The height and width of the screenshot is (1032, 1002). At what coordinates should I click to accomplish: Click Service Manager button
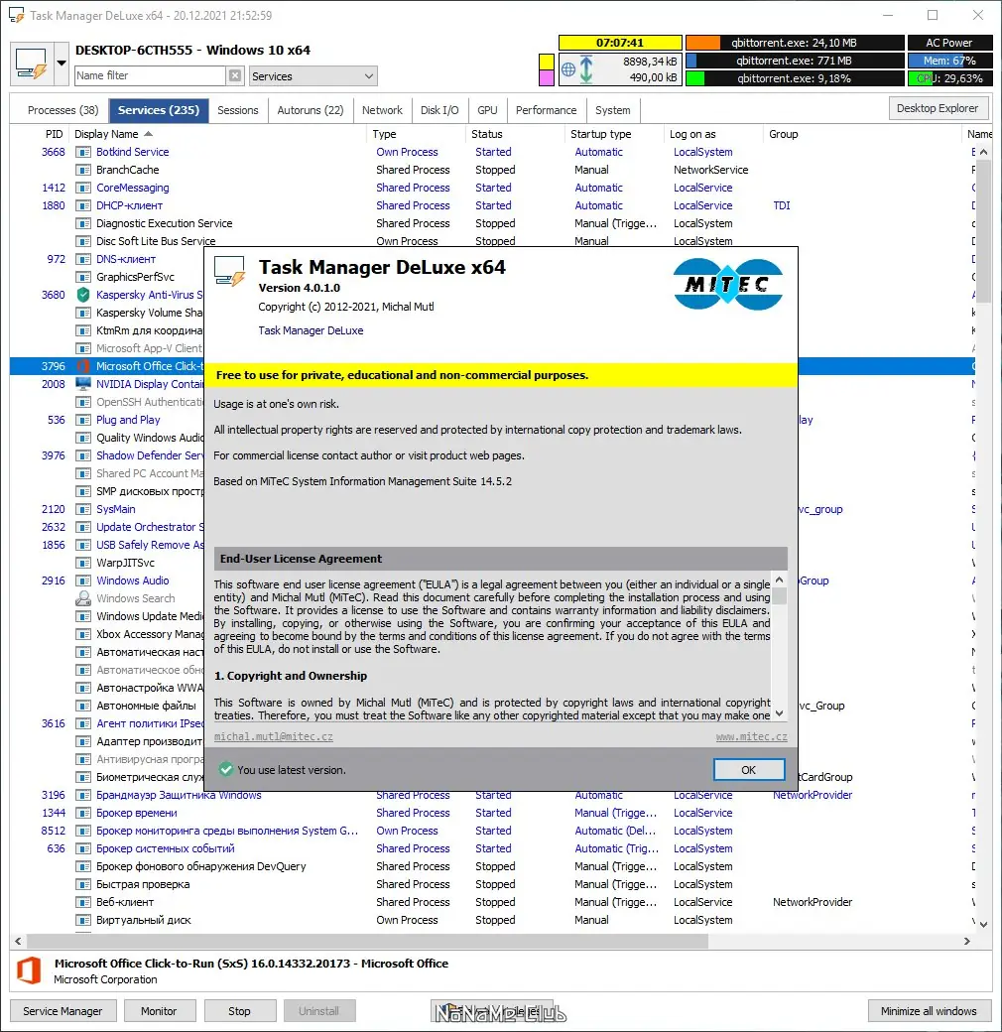[x=63, y=1011]
